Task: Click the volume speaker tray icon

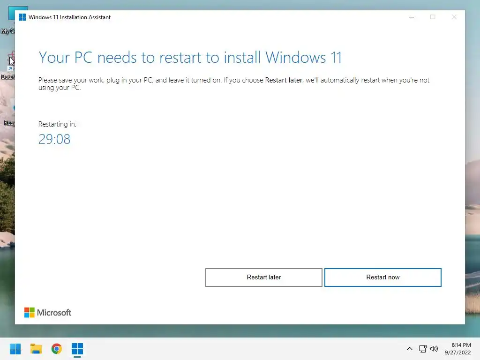Action: pyautogui.click(x=434, y=349)
